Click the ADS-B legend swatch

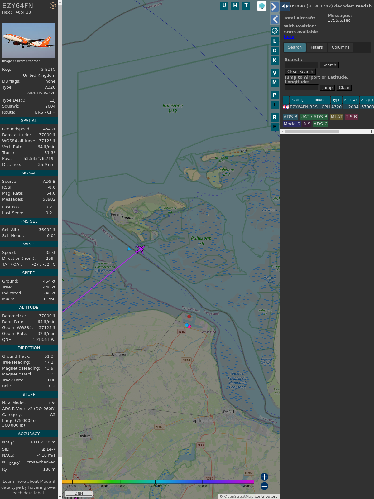[290, 117]
